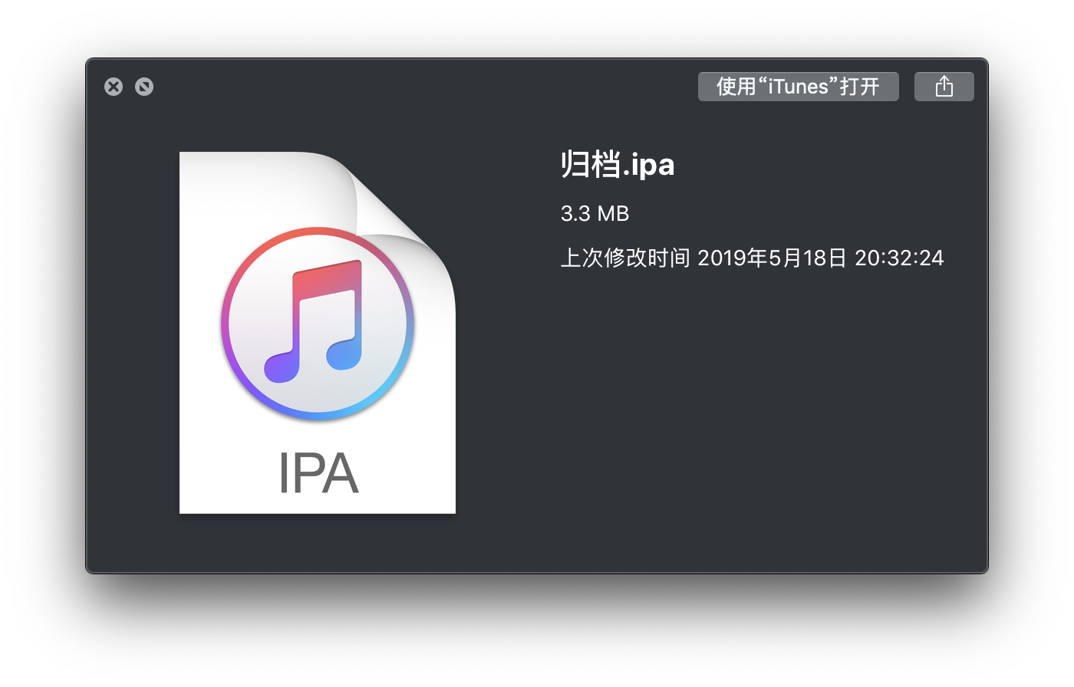Screen dimensions: 1074x687
Task: Click the last modified date text
Action: click(752, 258)
